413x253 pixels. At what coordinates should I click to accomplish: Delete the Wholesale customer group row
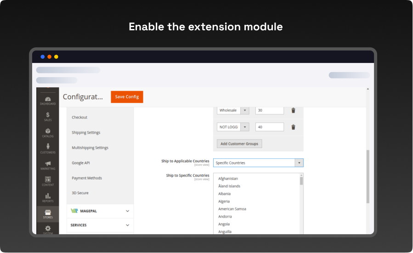[x=294, y=110]
